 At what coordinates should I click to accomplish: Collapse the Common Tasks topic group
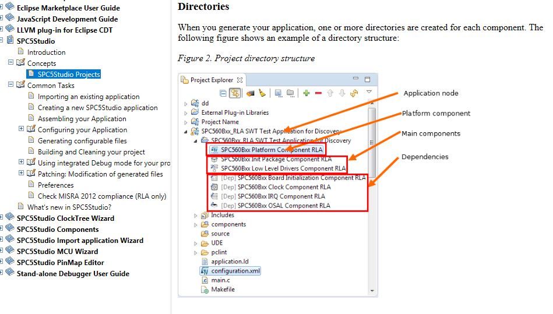click(x=10, y=84)
